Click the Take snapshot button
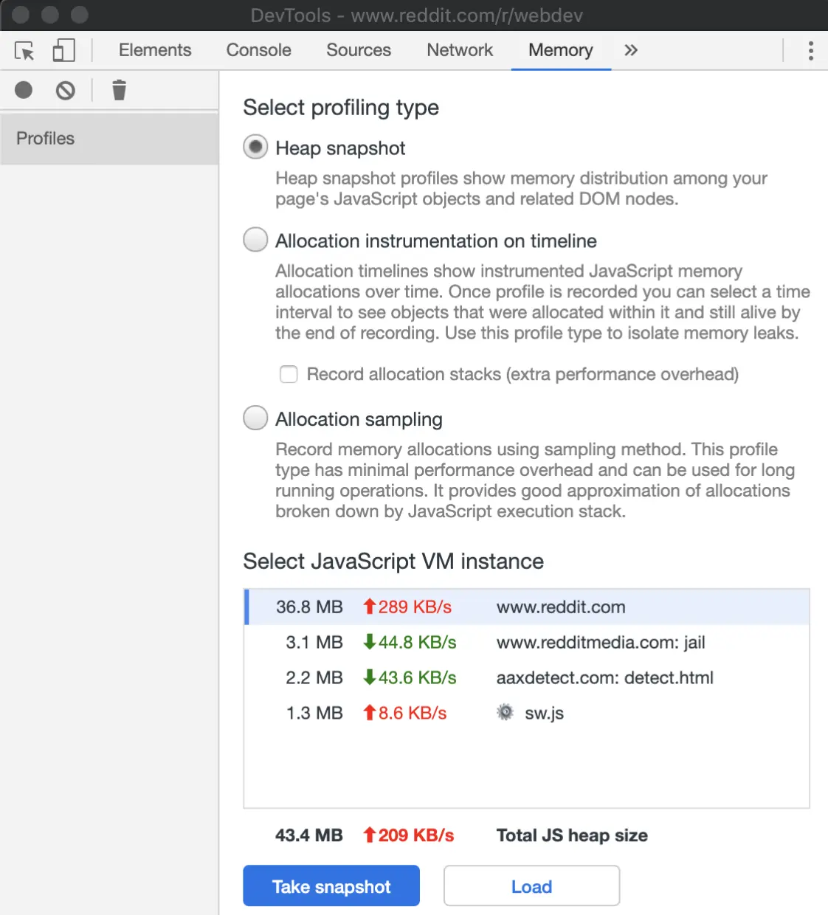Image resolution: width=828 pixels, height=915 pixels. click(x=331, y=886)
